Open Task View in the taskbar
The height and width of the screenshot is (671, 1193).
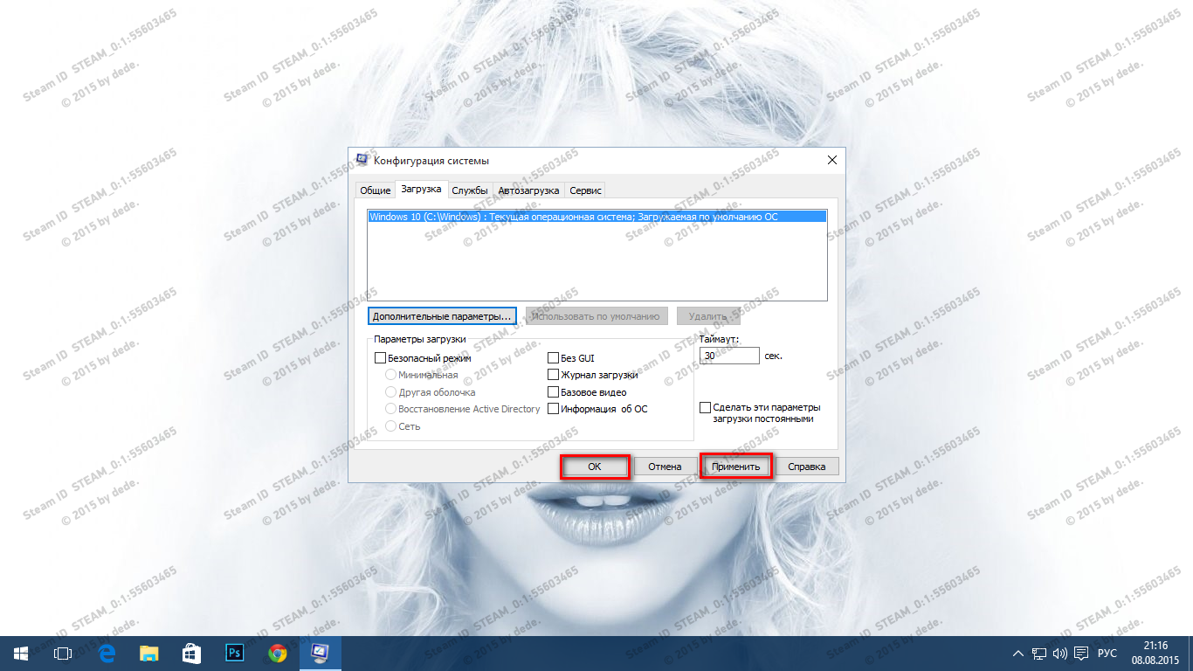pyautogui.click(x=62, y=653)
